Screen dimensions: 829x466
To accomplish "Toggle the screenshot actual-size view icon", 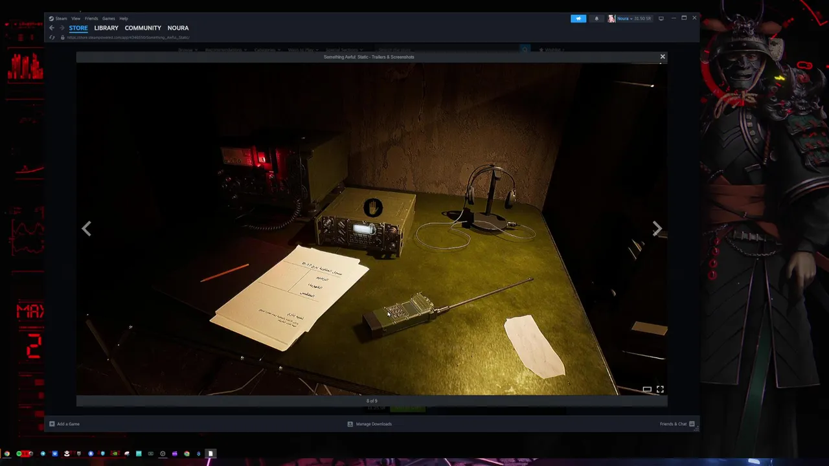I will pyautogui.click(x=647, y=389).
